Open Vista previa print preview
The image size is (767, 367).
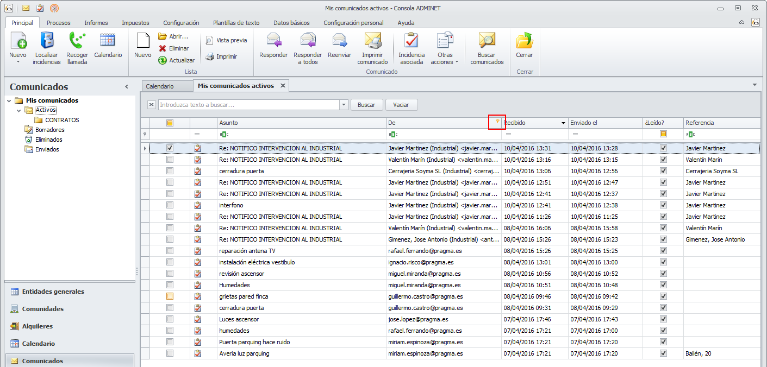tap(210, 40)
